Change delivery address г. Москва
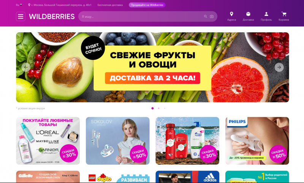The image size is (304, 183). pos(60,5)
